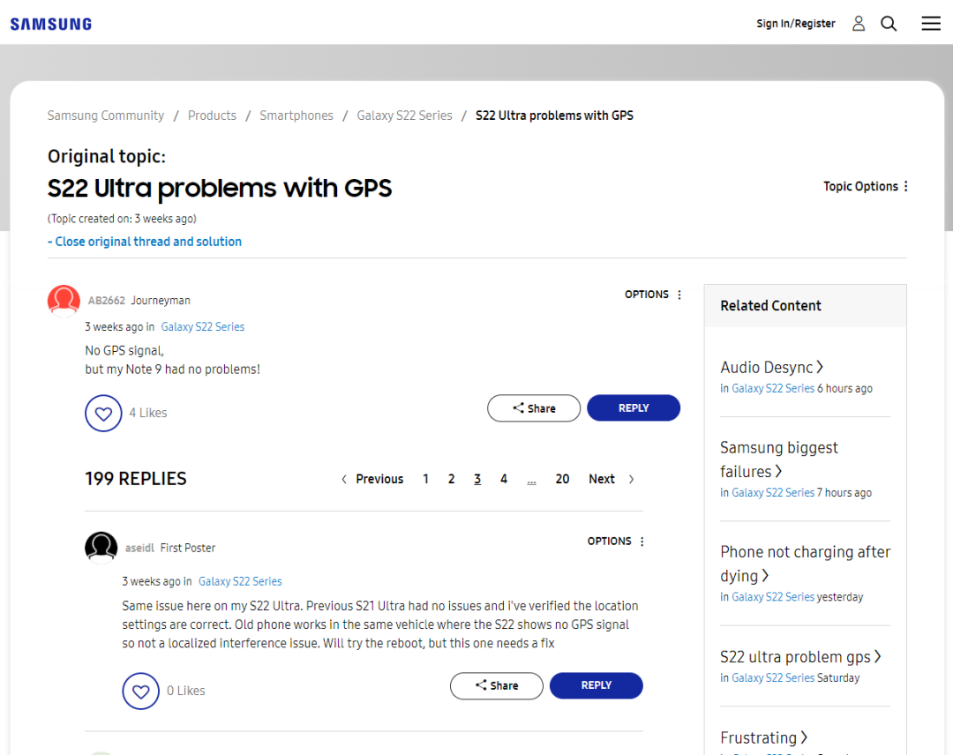Image resolution: width=953 pixels, height=755 pixels.
Task: Open Galaxy S22 Series link under S22 ultra problem gps
Action: 773,678
